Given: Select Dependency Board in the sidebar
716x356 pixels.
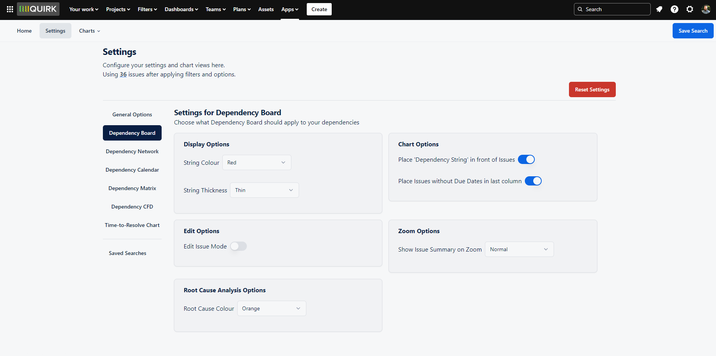Looking at the screenshot, I should (x=132, y=133).
